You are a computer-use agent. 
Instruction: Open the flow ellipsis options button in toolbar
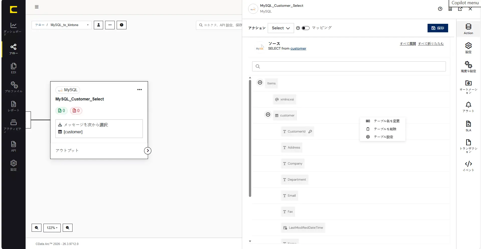coord(110,25)
